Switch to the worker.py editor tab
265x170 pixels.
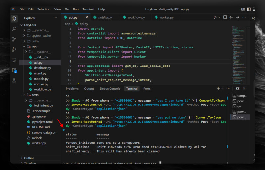(x=166, y=17)
